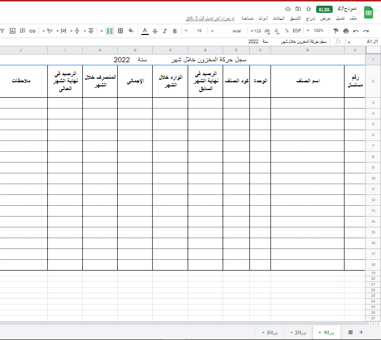Open the fill color picker
The image size is (381, 340).
click(131, 31)
